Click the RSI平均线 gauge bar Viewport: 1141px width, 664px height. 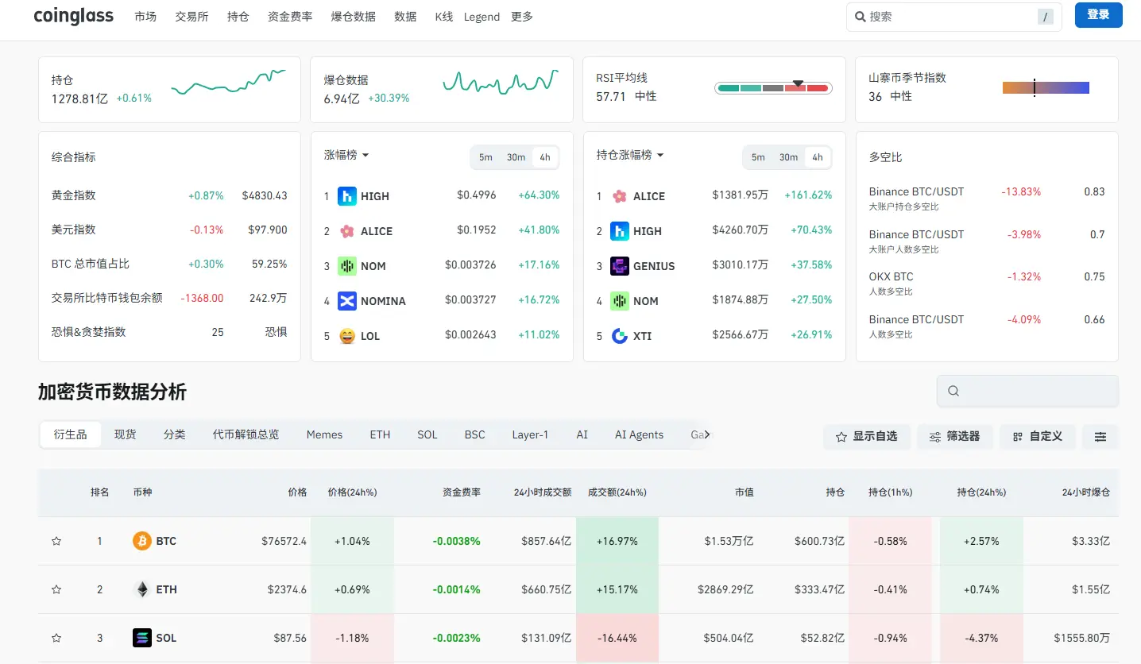pyautogui.click(x=773, y=87)
